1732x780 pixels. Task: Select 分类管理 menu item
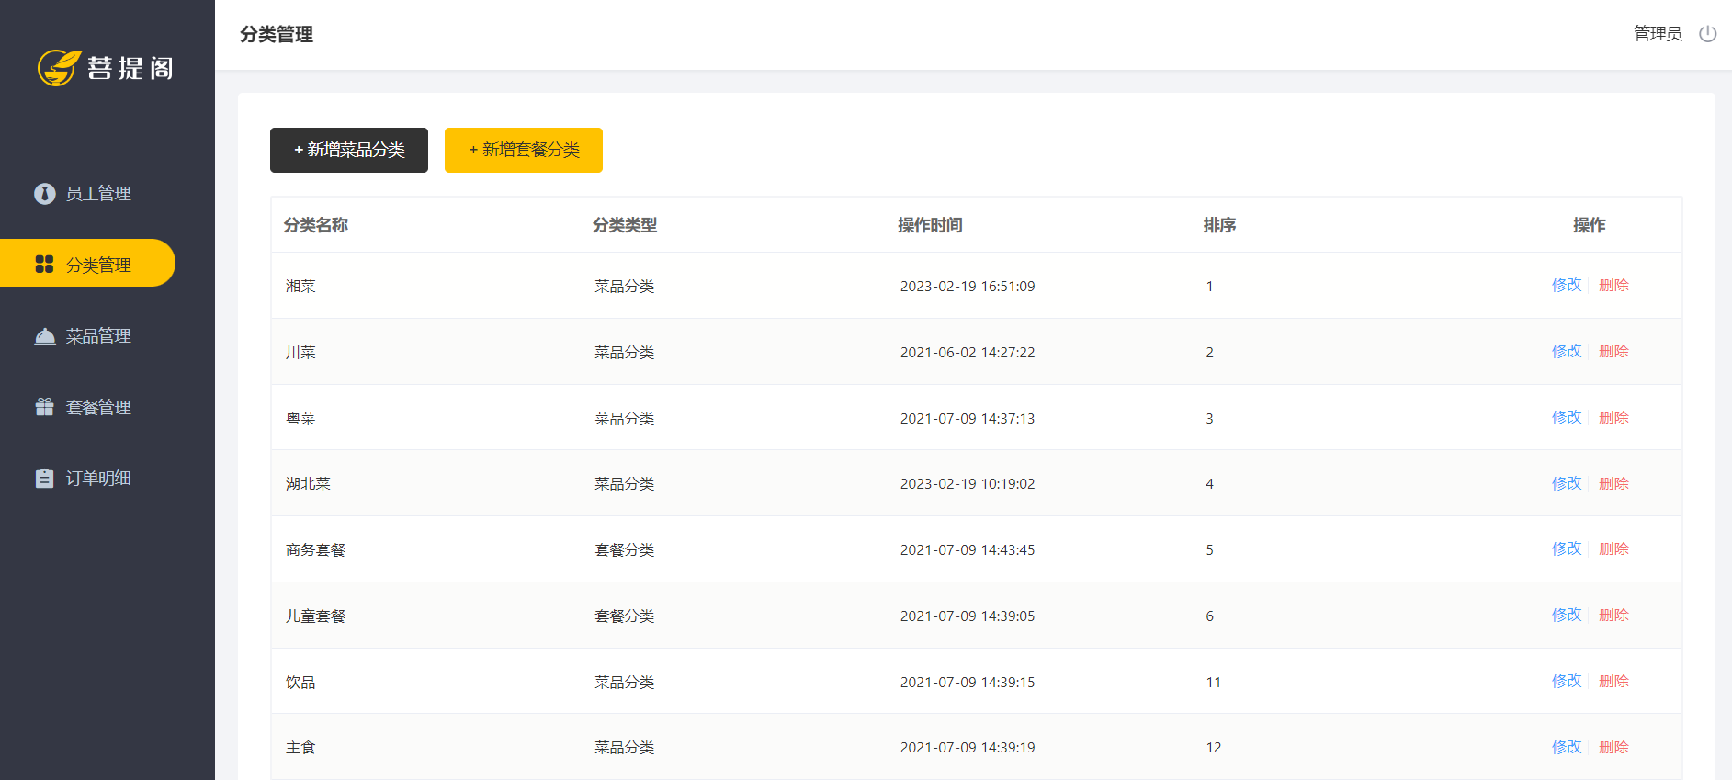87,264
